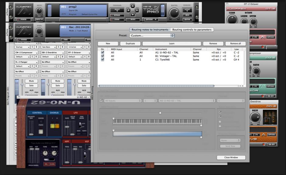Toggle the Bypass button in the Program section
The image size is (286, 175).
tap(117, 16)
